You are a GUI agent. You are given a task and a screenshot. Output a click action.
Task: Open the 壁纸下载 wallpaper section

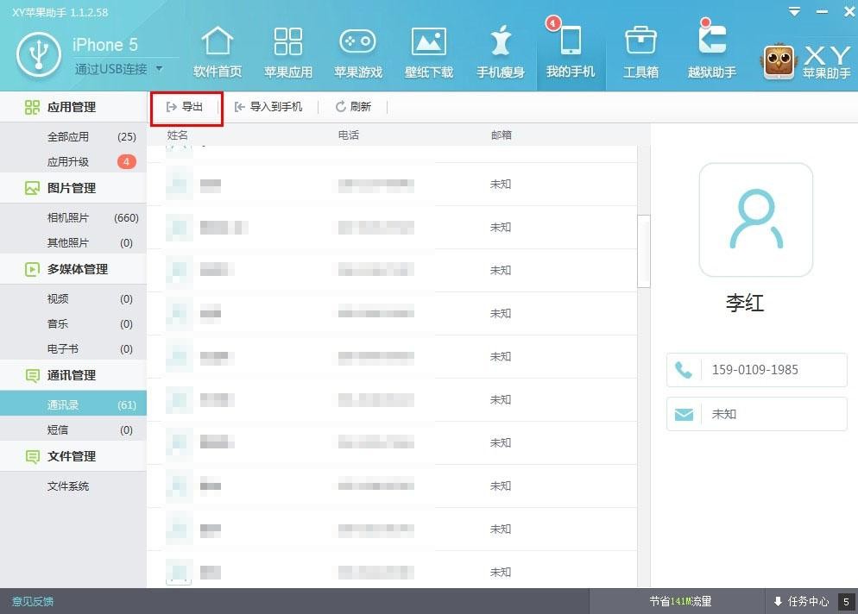[428, 52]
